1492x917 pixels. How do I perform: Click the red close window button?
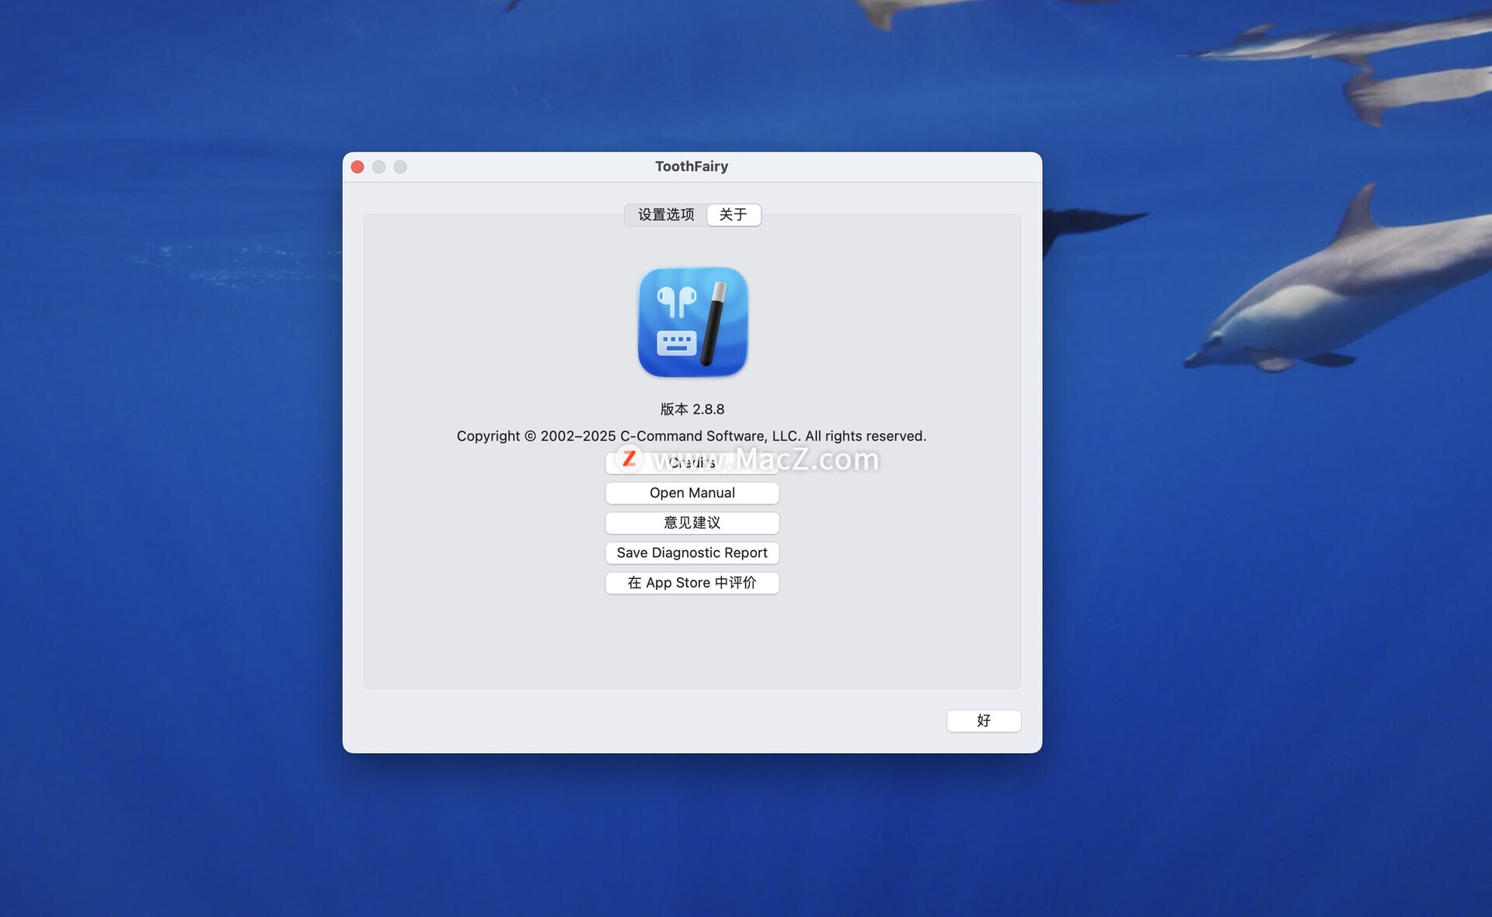(x=357, y=167)
